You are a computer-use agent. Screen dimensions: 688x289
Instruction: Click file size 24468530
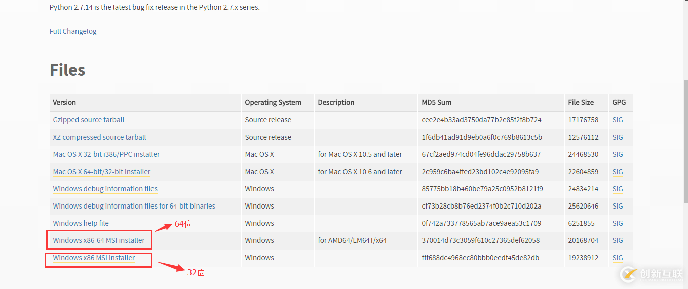pos(583,154)
